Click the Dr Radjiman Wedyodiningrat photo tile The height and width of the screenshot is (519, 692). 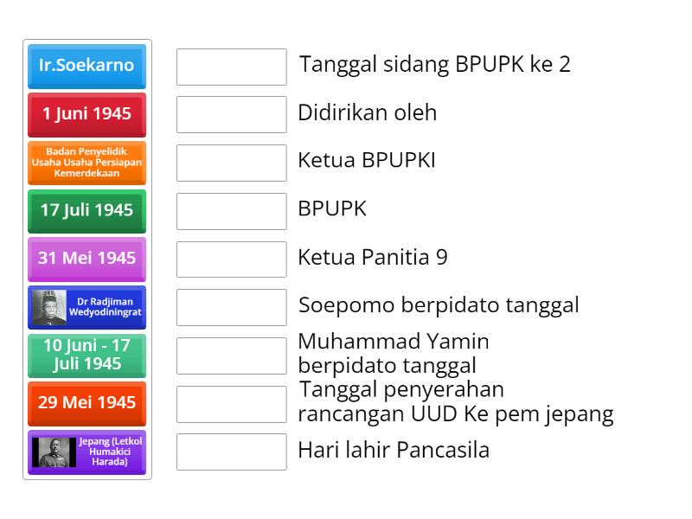(x=86, y=307)
